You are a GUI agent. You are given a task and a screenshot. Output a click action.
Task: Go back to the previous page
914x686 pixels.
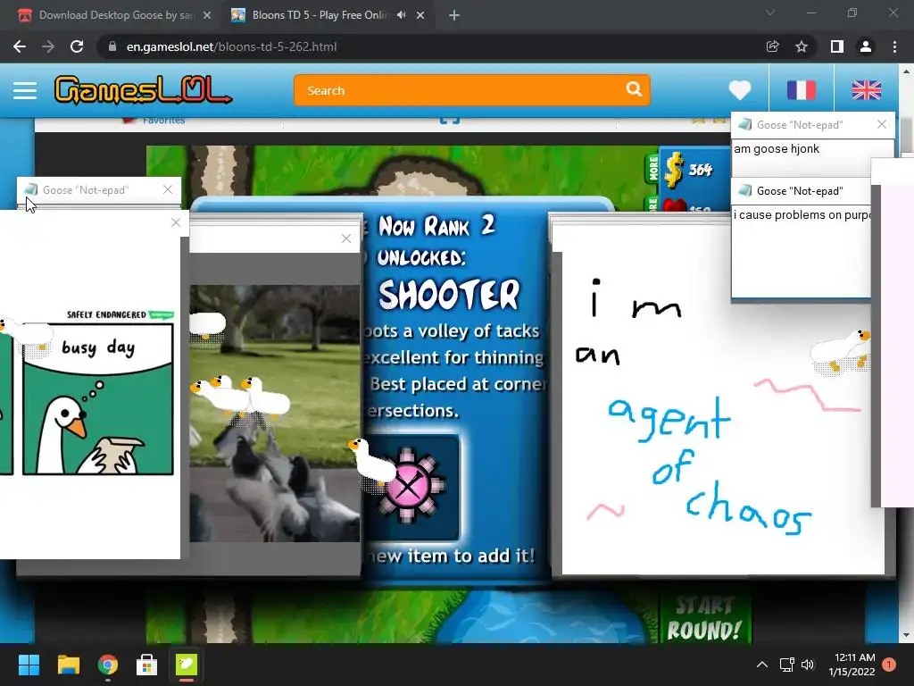coord(20,46)
